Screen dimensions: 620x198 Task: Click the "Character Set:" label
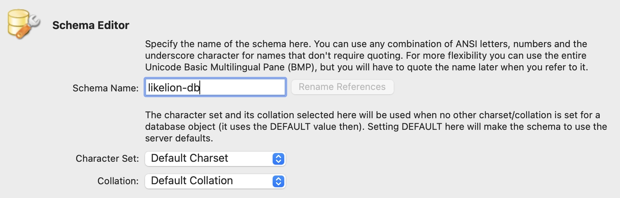pos(107,158)
